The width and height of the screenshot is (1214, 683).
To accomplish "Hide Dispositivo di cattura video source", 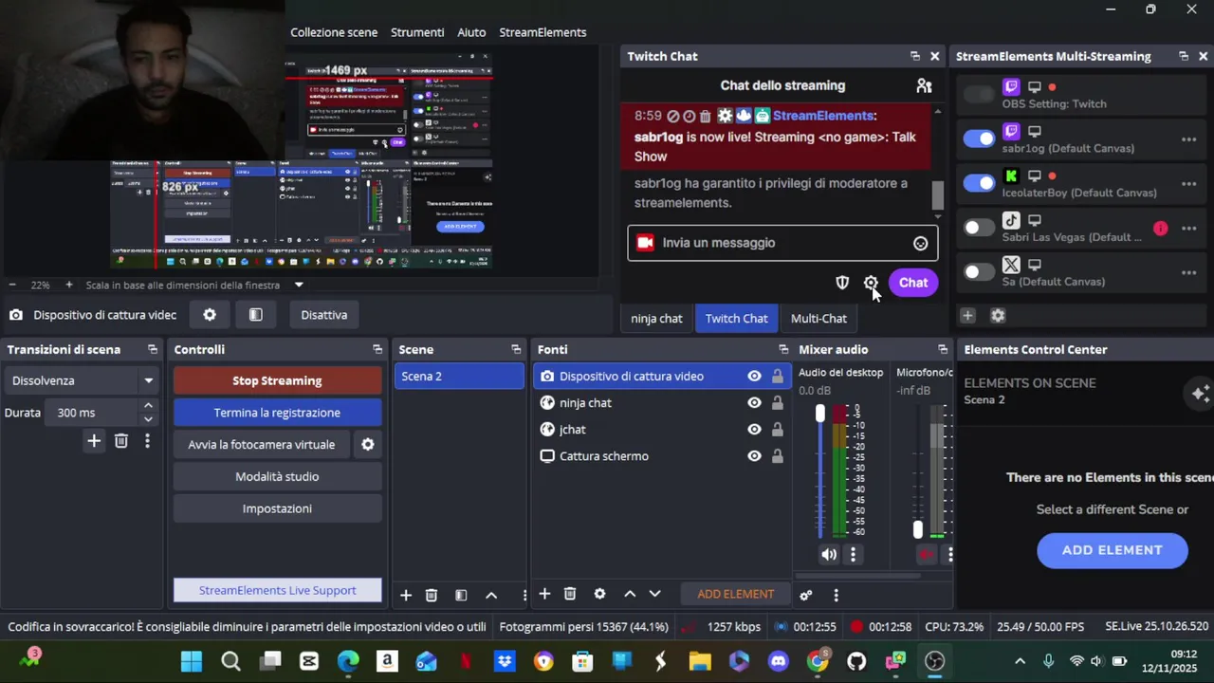I will pyautogui.click(x=754, y=377).
